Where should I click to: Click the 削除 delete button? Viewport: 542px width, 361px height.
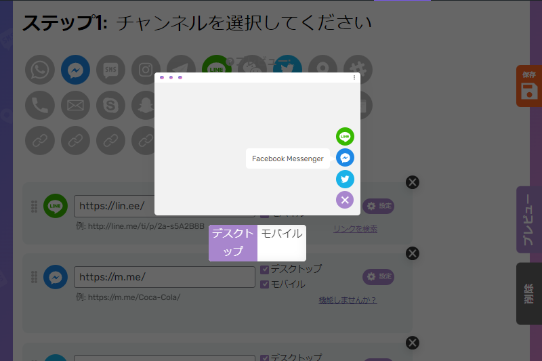(x=529, y=294)
